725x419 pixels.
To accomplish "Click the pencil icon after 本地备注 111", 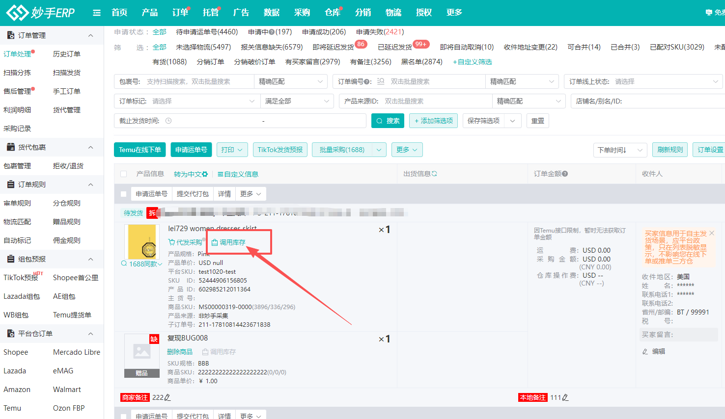I will 565,397.
